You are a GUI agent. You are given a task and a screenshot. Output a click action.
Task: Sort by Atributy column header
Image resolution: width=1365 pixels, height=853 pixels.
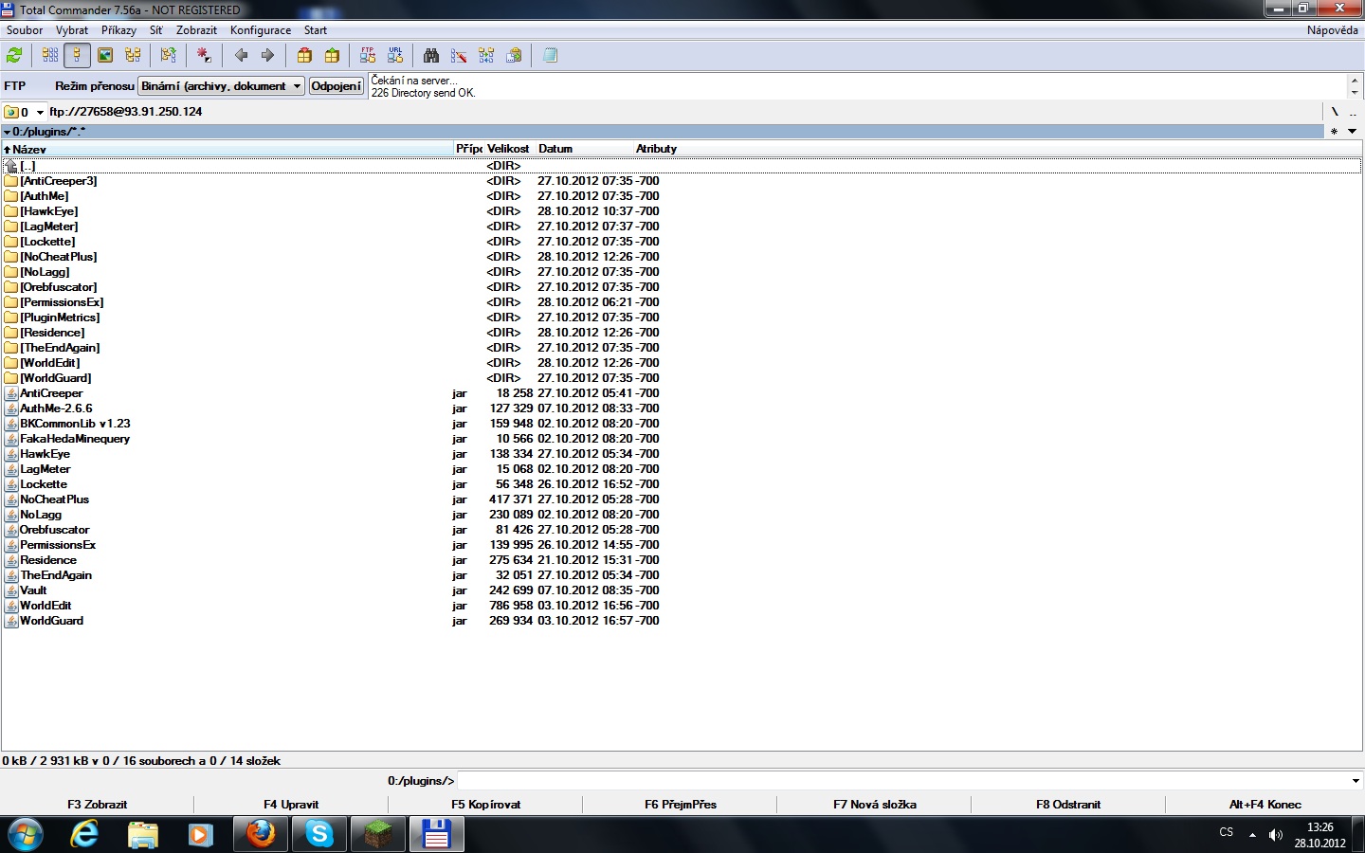(656, 149)
